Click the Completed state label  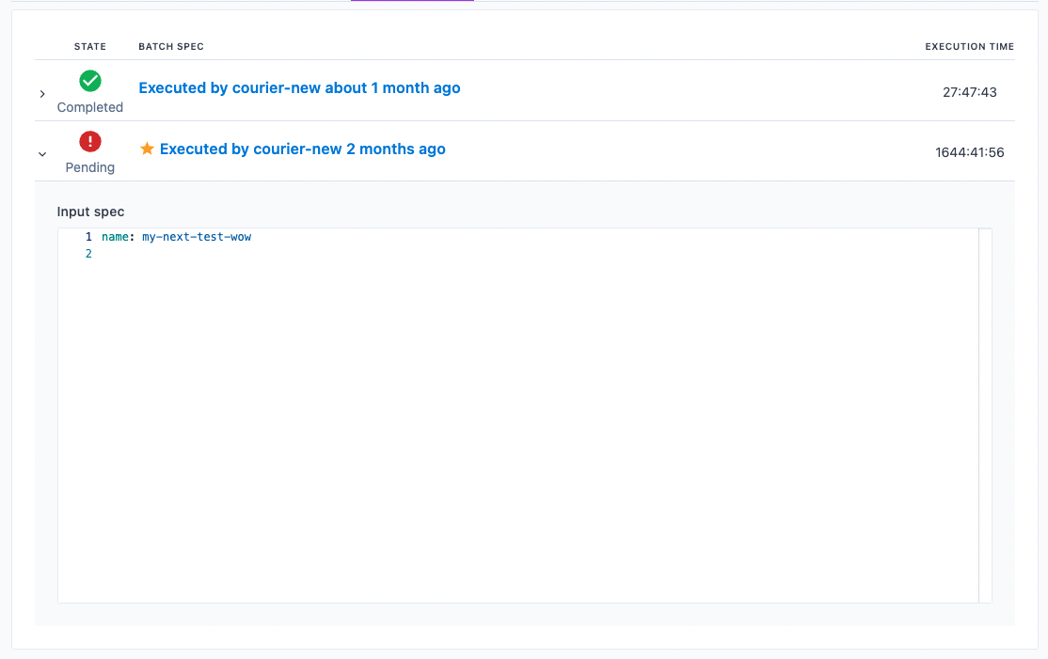[x=90, y=107]
